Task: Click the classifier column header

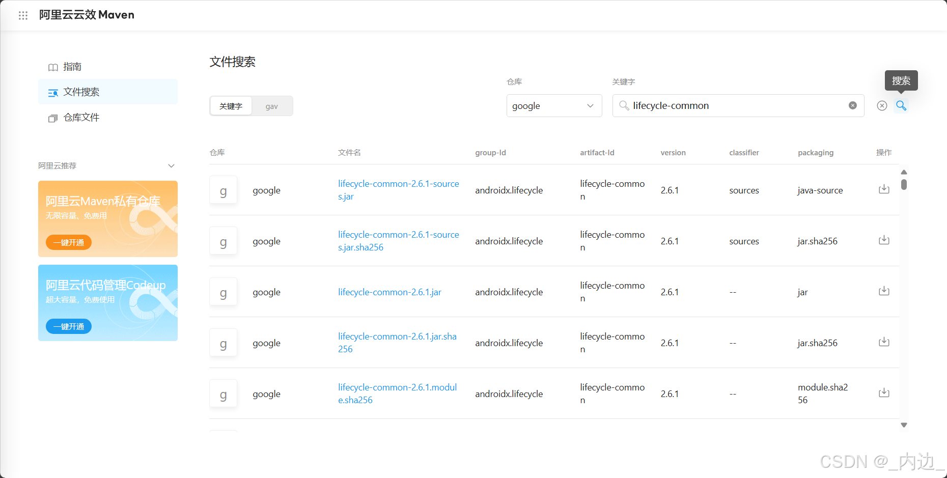Action: point(744,153)
